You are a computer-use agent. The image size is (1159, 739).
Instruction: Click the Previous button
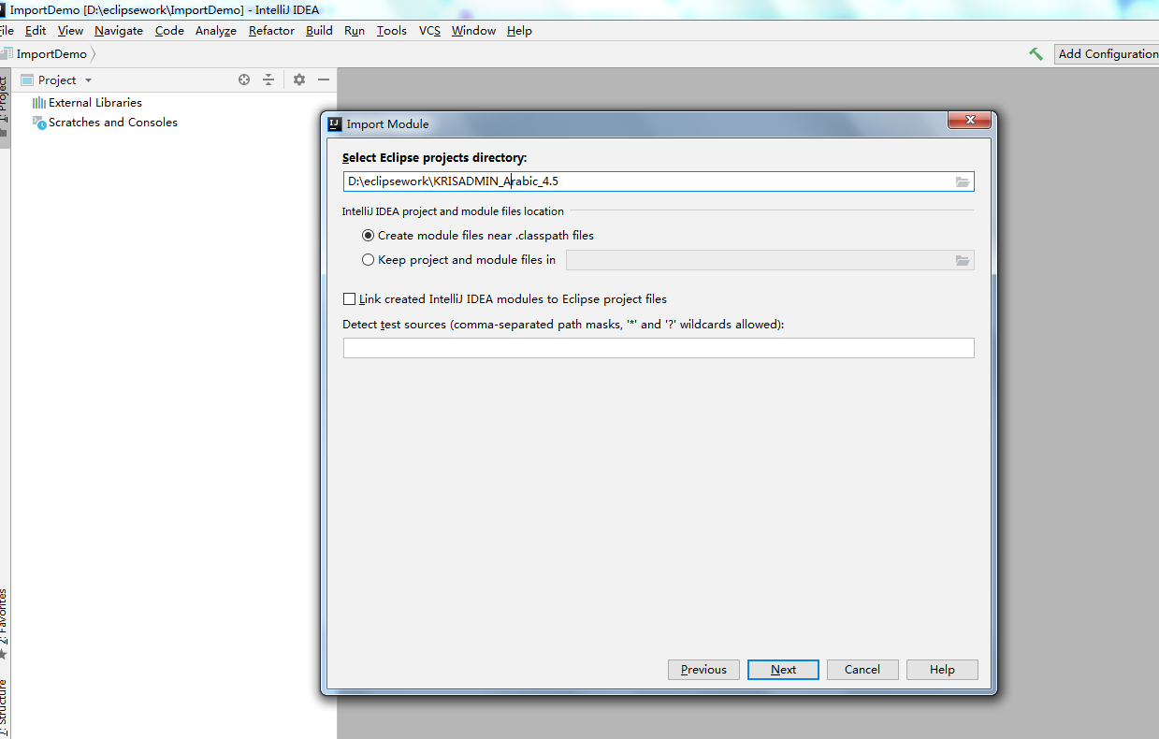tap(703, 670)
